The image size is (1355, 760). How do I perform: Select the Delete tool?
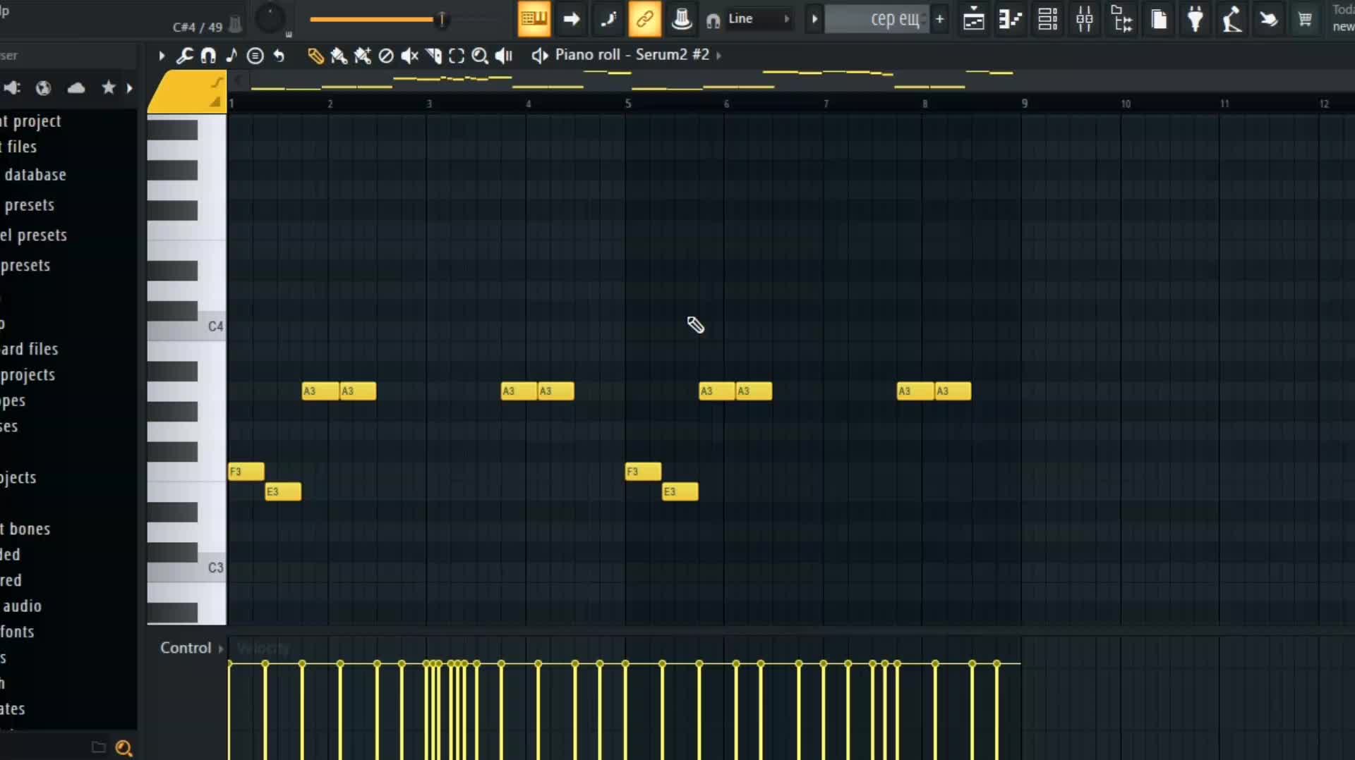pos(386,56)
